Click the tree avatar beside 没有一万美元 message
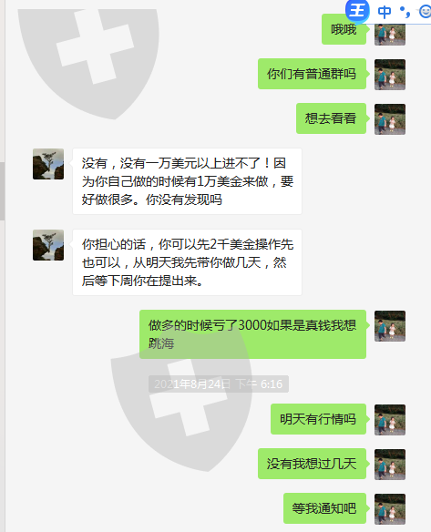This screenshot has width=431, height=532. pyautogui.click(x=48, y=164)
